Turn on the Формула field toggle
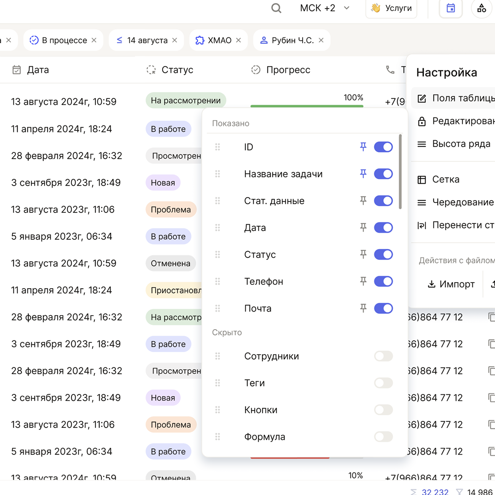 (x=383, y=437)
